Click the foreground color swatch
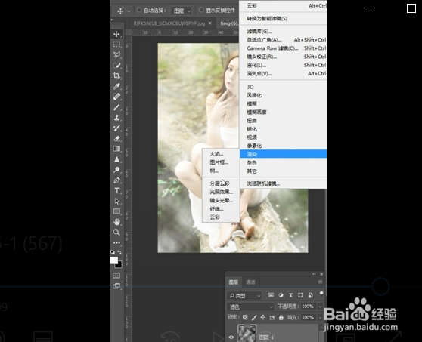Viewport: 422px width, 342px height. point(114,260)
